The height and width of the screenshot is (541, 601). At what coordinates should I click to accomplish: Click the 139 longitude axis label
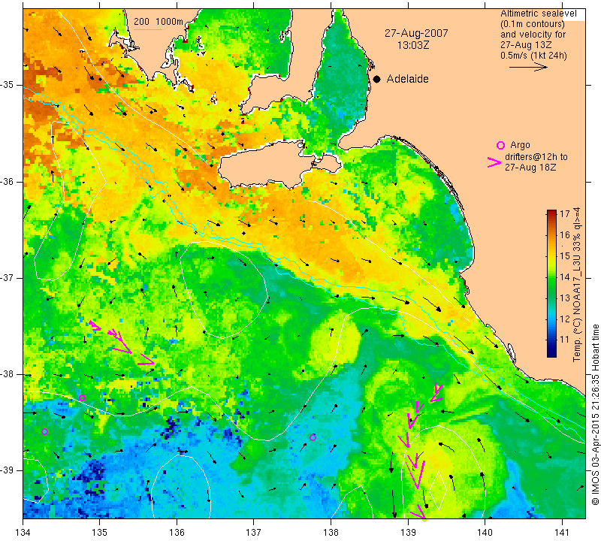pos(408,532)
